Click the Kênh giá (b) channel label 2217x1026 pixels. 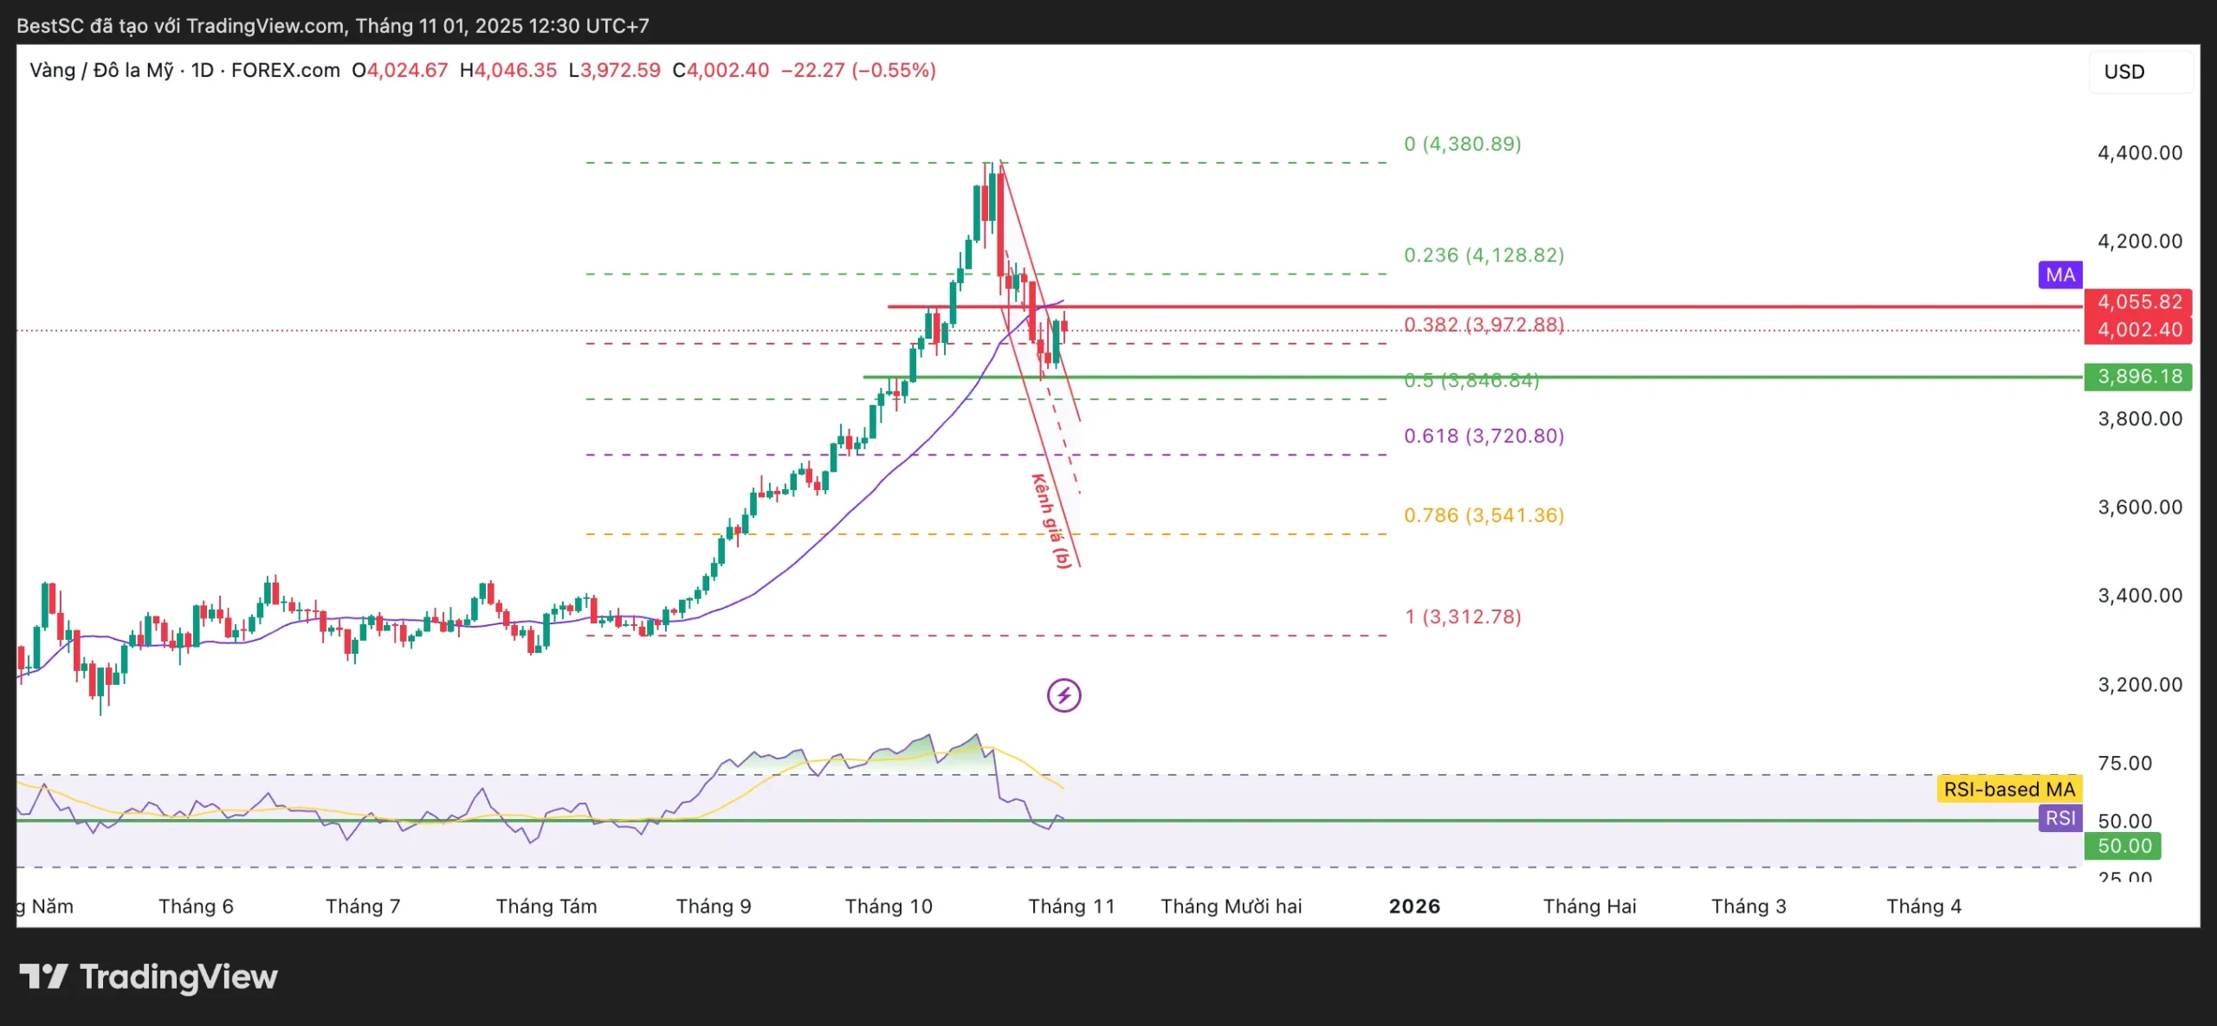1051,521
